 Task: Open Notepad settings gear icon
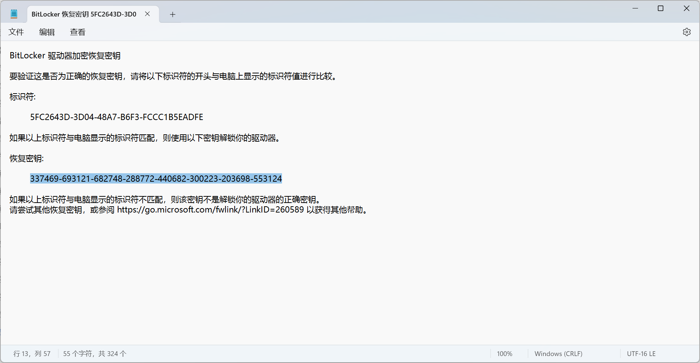[x=687, y=32]
